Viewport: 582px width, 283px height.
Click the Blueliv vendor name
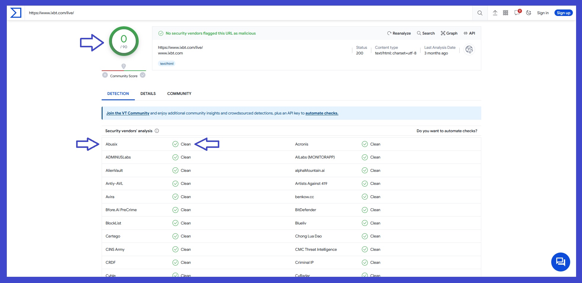coord(300,223)
